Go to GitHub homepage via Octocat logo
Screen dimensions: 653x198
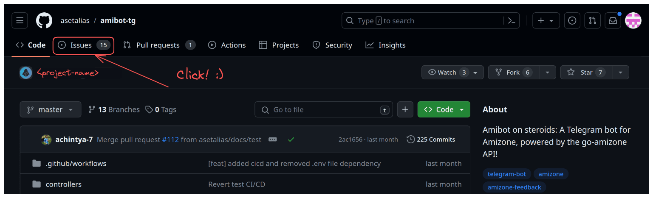tap(44, 20)
